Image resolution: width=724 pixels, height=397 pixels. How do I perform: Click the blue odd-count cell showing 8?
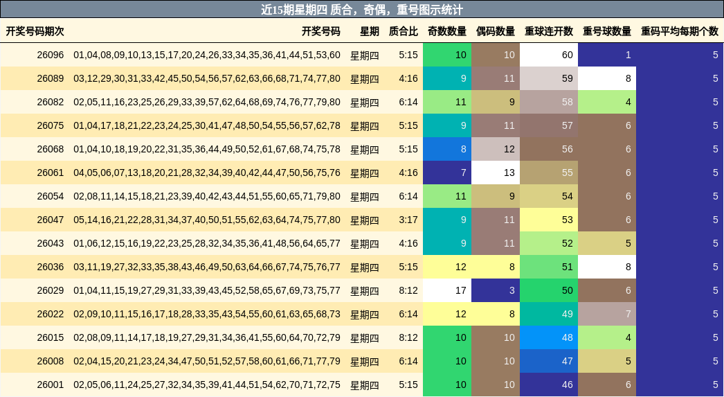coord(447,149)
